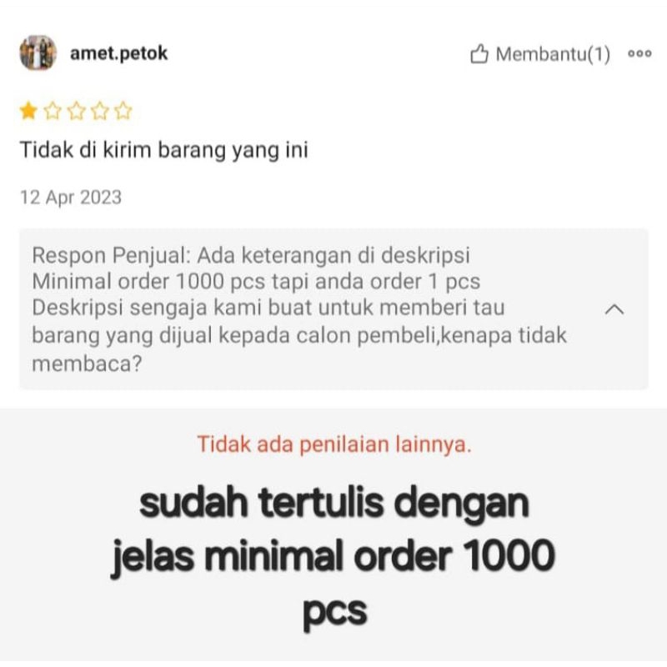The image size is (667, 667).
Task: Collapse the seller response with chevron
Action: click(614, 308)
